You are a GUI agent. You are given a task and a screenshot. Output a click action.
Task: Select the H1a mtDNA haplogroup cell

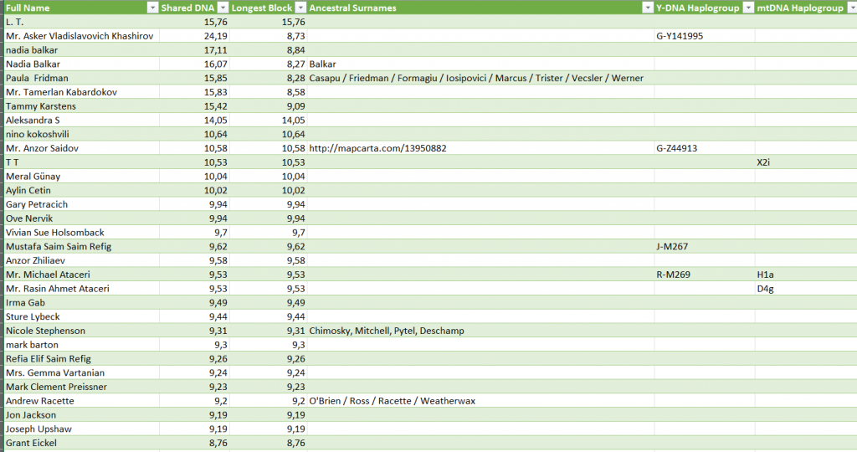point(765,275)
